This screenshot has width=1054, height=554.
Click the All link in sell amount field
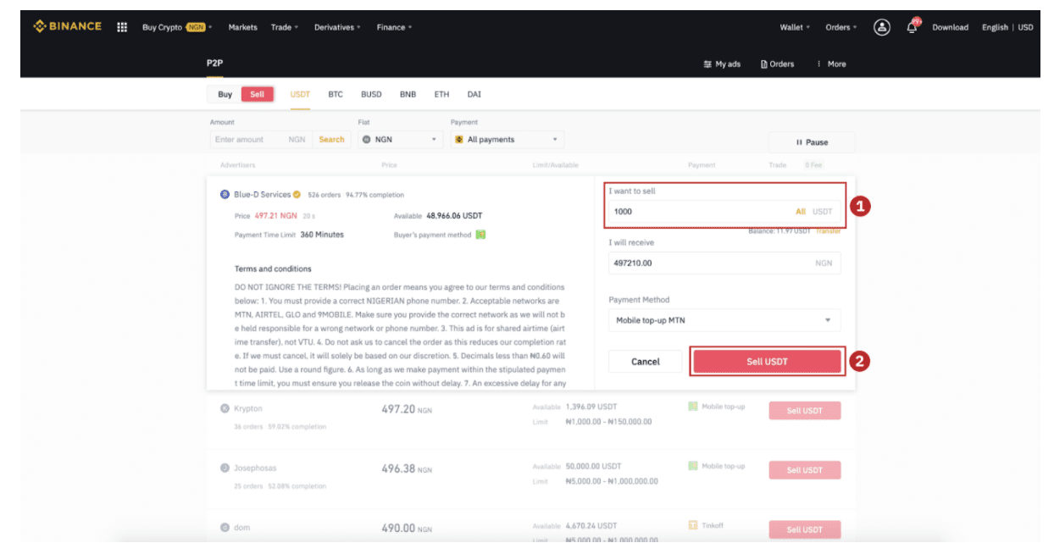click(x=801, y=212)
